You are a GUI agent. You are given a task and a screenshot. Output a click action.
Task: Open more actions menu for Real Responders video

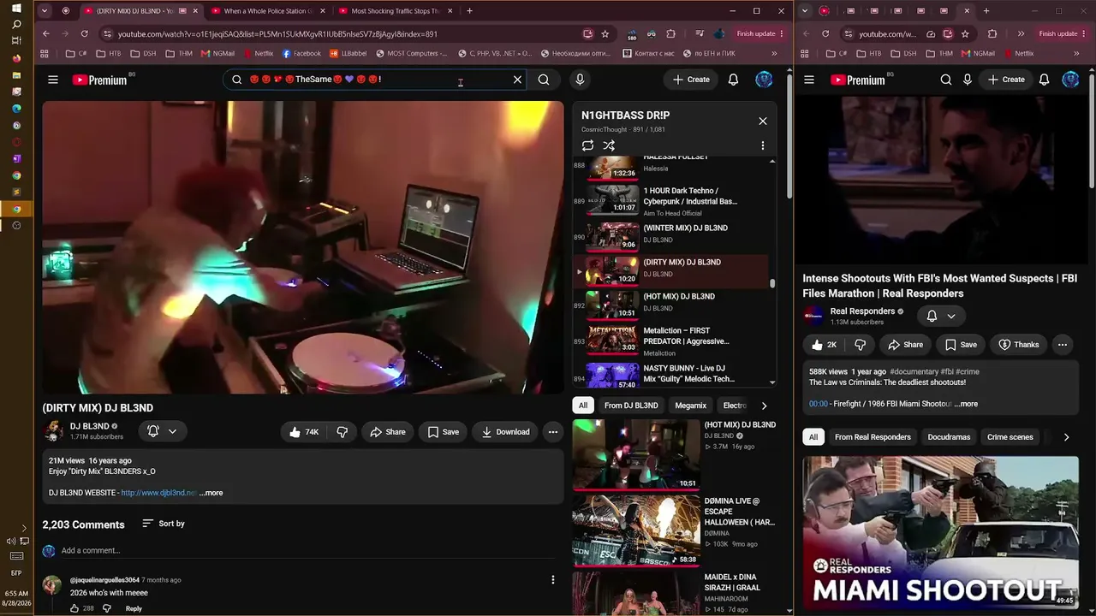(1063, 345)
